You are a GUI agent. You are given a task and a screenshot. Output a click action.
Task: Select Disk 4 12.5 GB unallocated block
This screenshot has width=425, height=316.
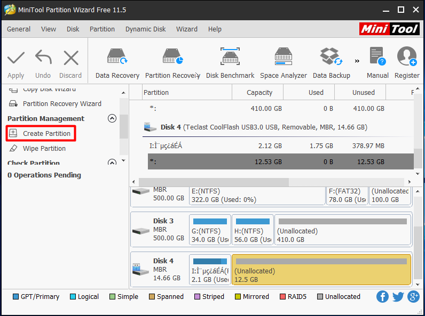tap(321, 270)
